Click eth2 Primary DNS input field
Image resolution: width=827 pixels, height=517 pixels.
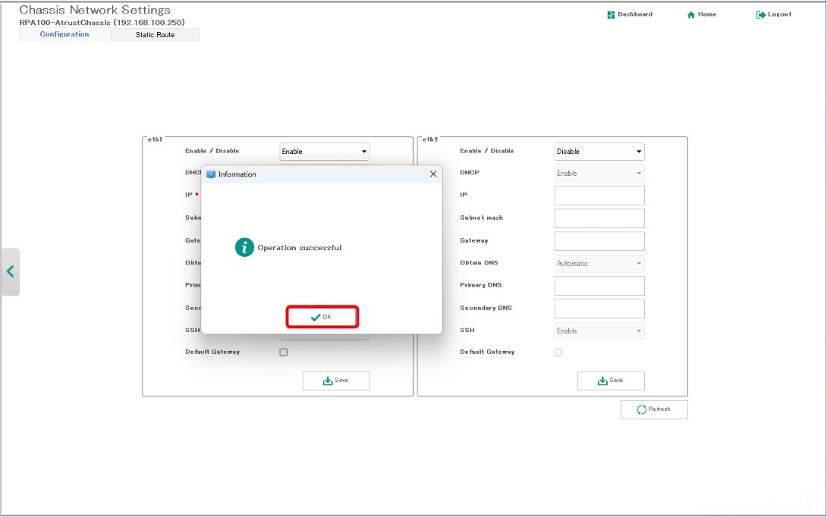599,286
